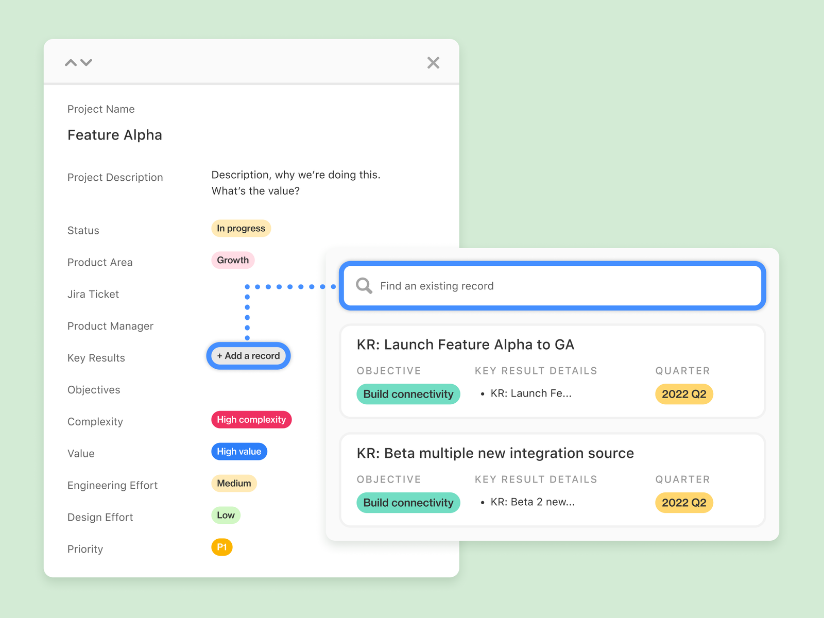
Task: Click the search magnifier icon
Action: (364, 286)
